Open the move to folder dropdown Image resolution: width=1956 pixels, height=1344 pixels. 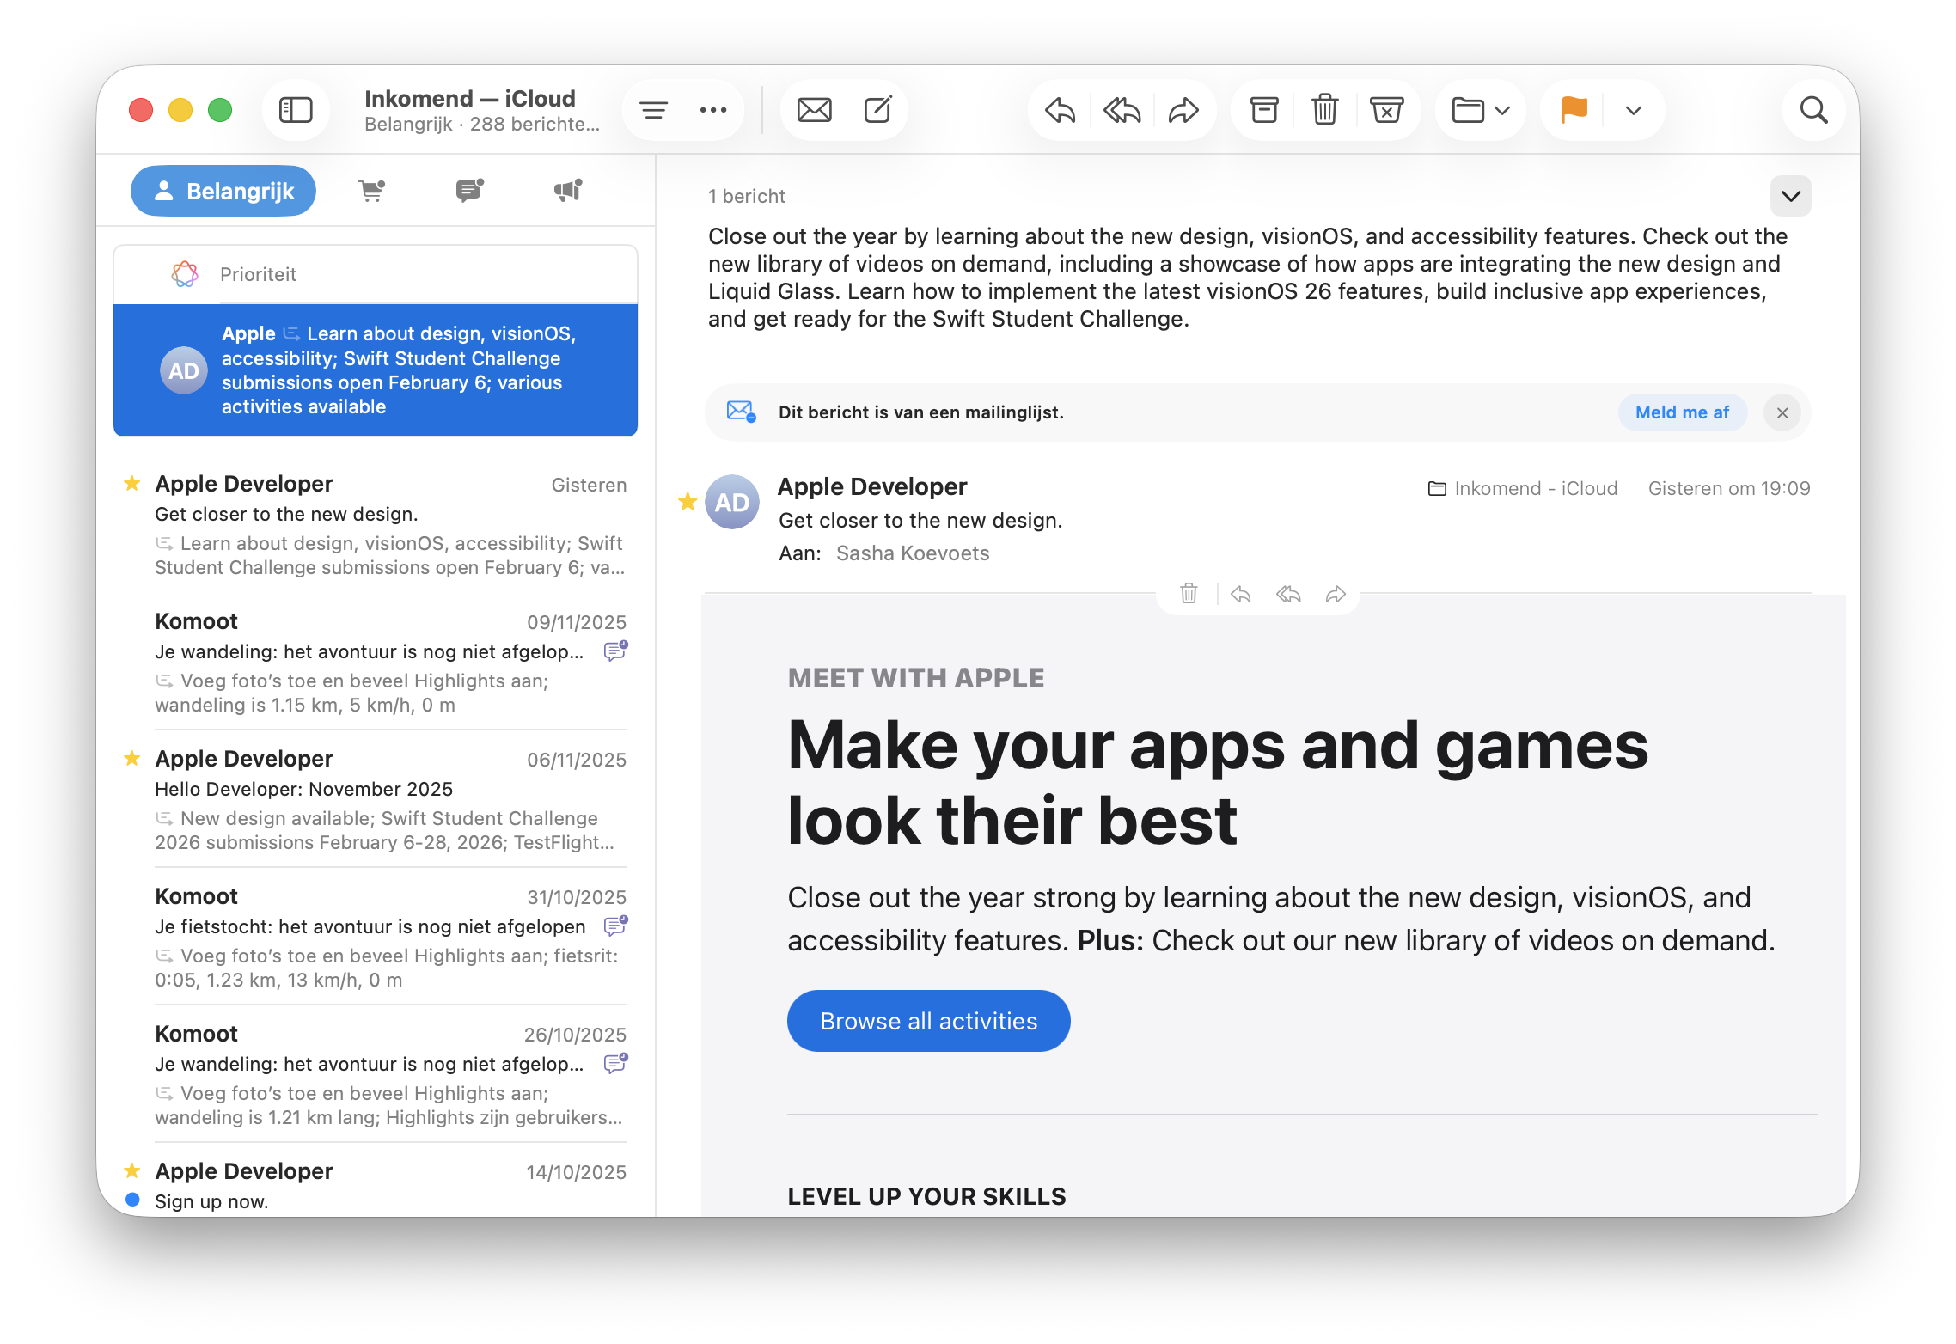pyautogui.click(x=1480, y=110)
